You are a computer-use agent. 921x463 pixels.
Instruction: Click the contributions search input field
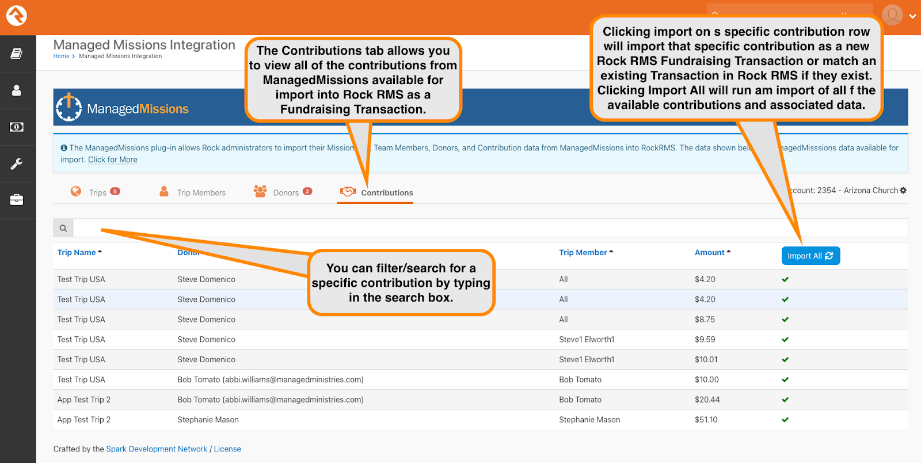[x=490, y=228]
